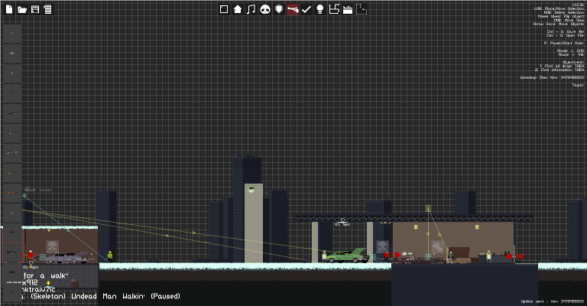
Task: Select the green car with open hood
Action: (x=348, y=255)
